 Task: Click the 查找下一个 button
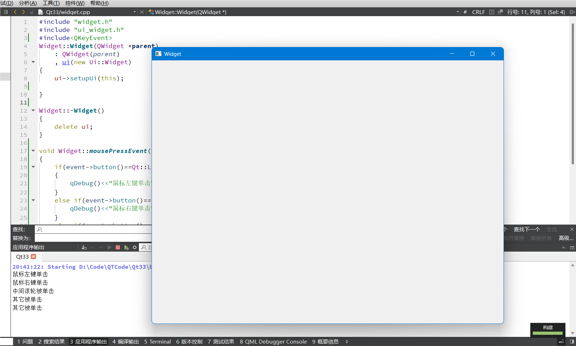coord(527,229)
